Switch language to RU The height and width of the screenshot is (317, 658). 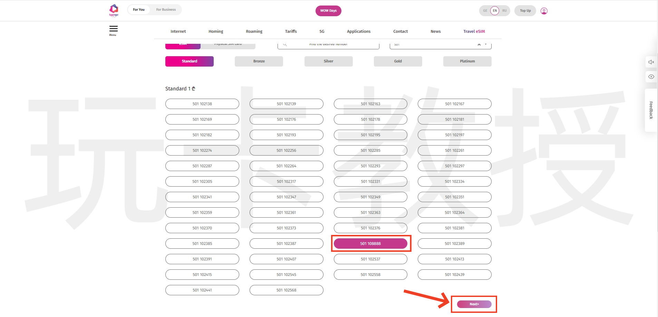pyautogui.click(x=504, y=11)
